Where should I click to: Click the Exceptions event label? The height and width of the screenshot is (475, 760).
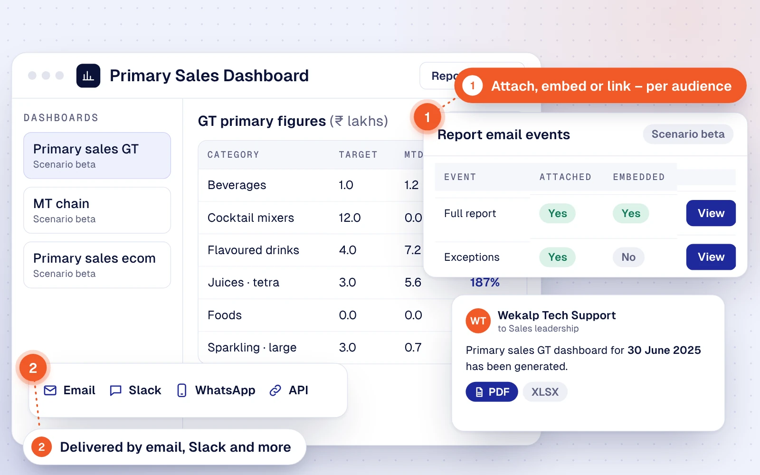[x=472, y=257]
